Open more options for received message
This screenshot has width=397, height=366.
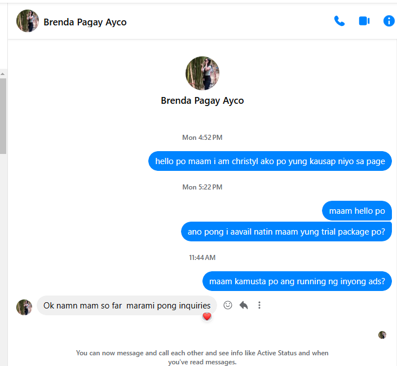click(259, 305)
